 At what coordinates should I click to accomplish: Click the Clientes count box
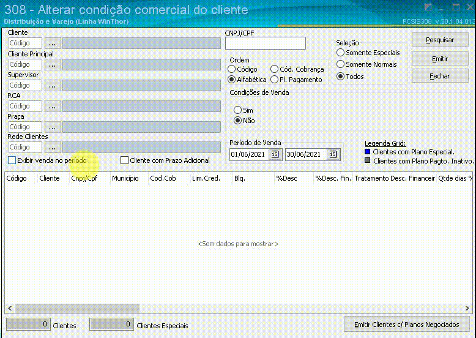pyautogui.click(x=28, y=325)
